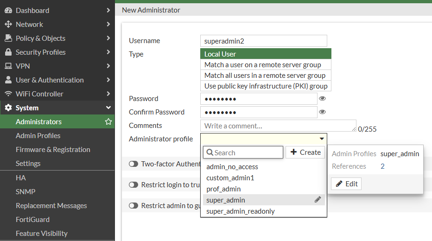This screenshot has width=432, height=241.
Task: Choose the Local User type option
Action: click(266, 54)
